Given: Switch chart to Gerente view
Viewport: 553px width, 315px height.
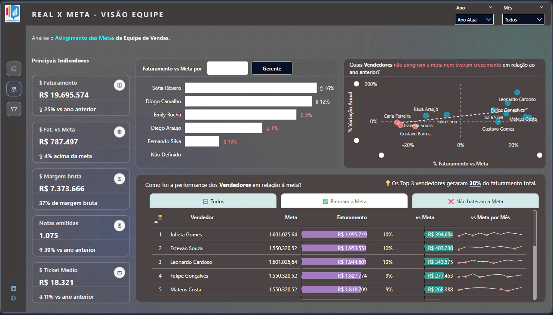Looking at the screenshot, I should 272,68.
